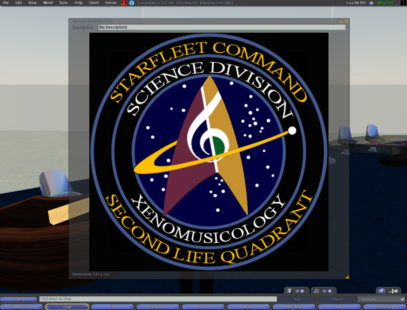Click the texture Description field
Screen dimensions: 407x310
(x=222, y=27)
